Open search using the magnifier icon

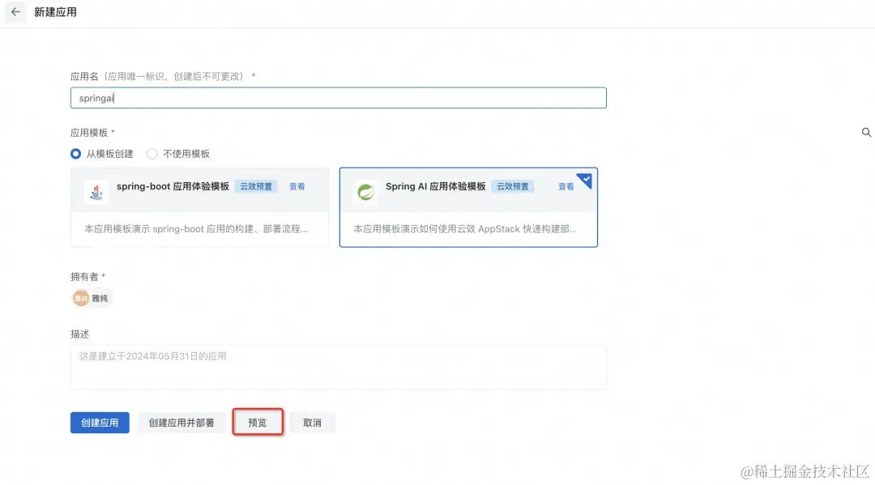[x=866, y=132]
